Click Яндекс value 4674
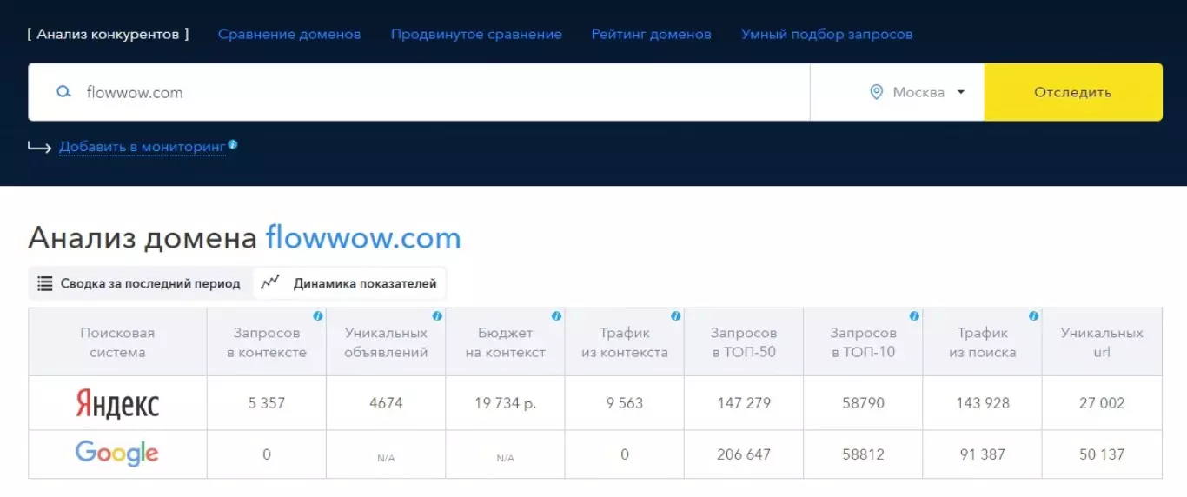 click(x=386, y=403)
